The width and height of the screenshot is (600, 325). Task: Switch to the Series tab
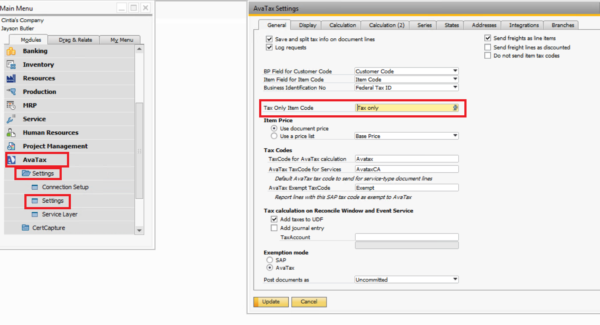point(424,25)
